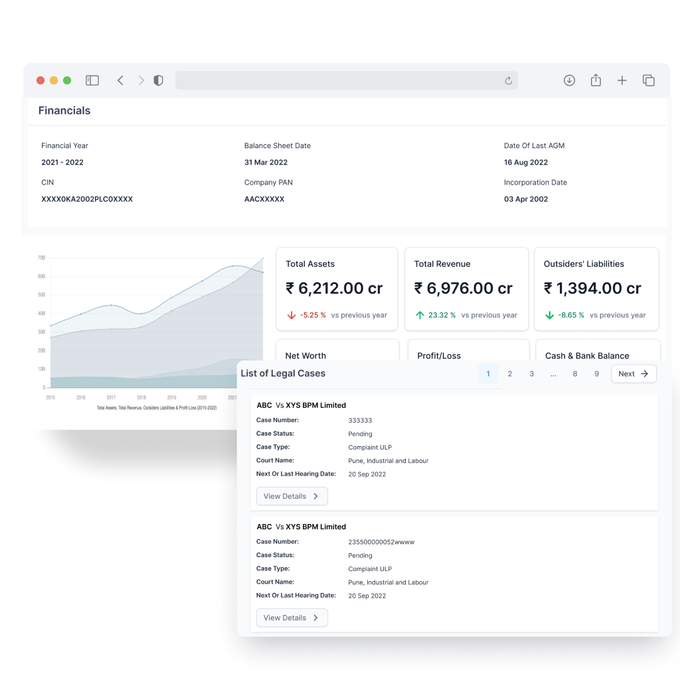Go back using the browser back arrow
This screenshot has height=680, width=680.
point(120,80)
